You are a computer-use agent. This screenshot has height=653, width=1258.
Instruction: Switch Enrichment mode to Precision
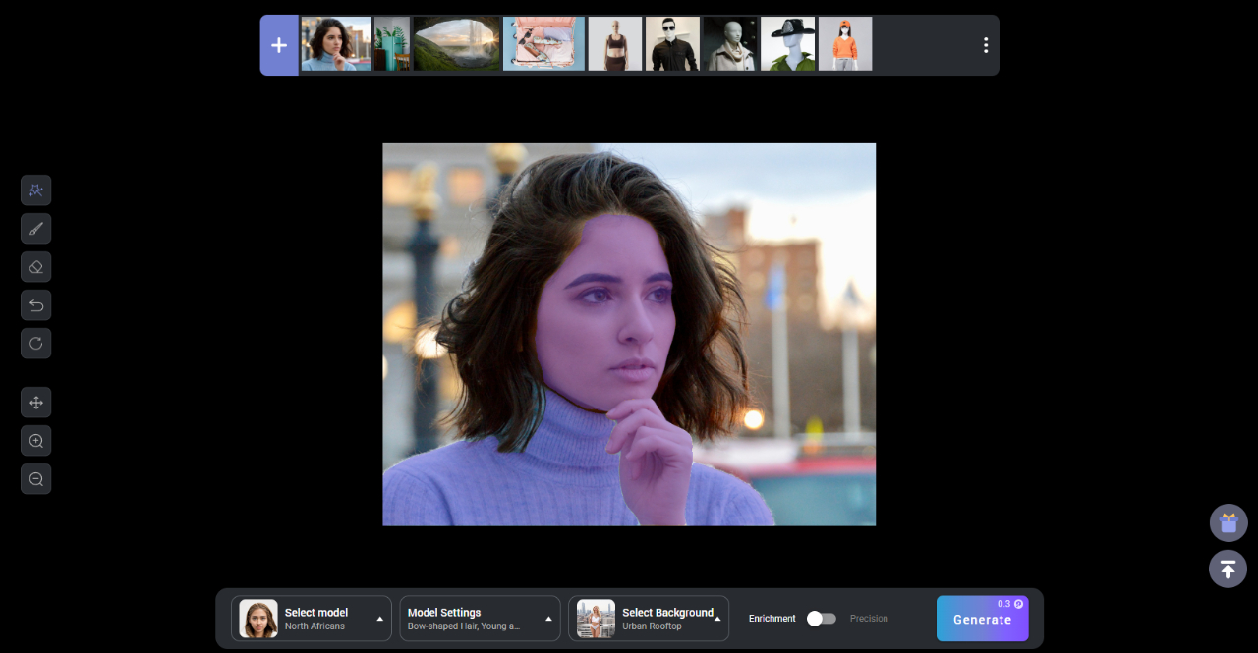pos(822,619)
